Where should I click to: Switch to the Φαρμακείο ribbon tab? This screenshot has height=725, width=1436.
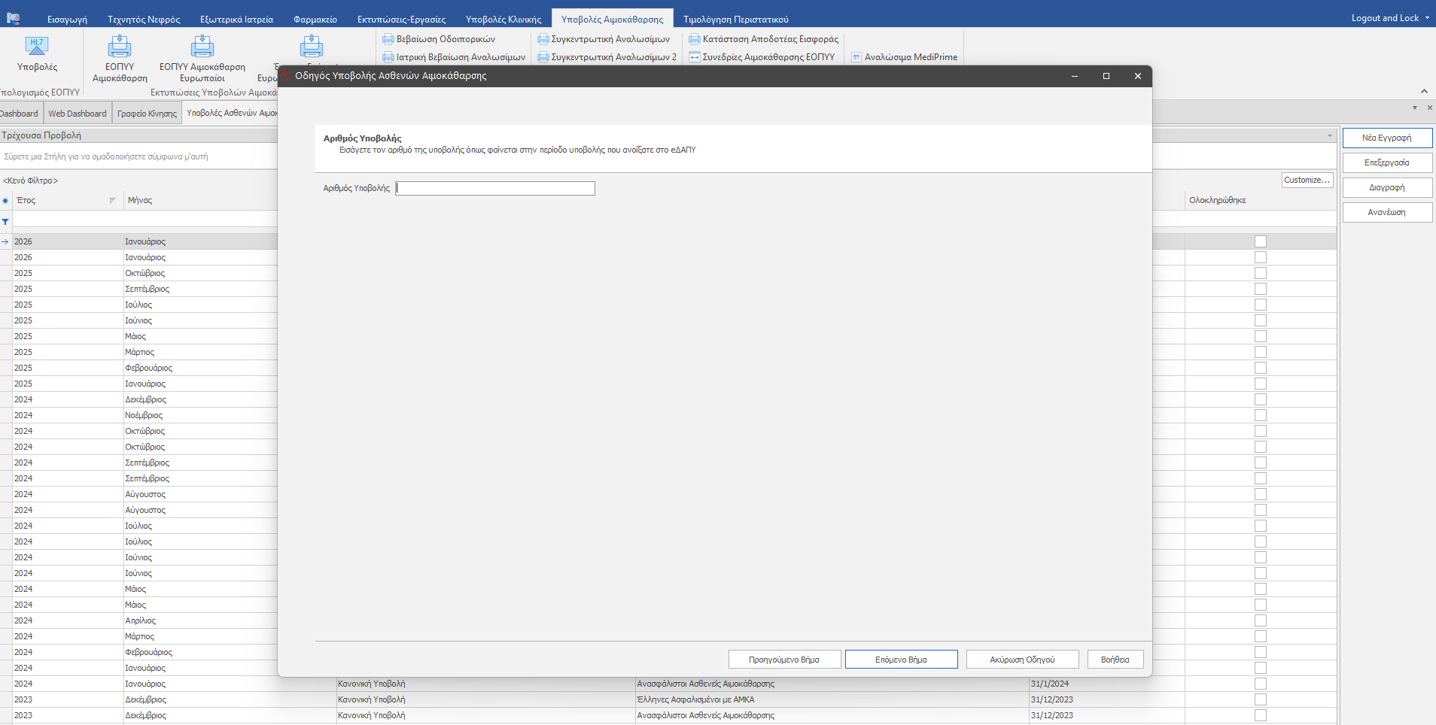pyautogui.click(x=315, y=20)
